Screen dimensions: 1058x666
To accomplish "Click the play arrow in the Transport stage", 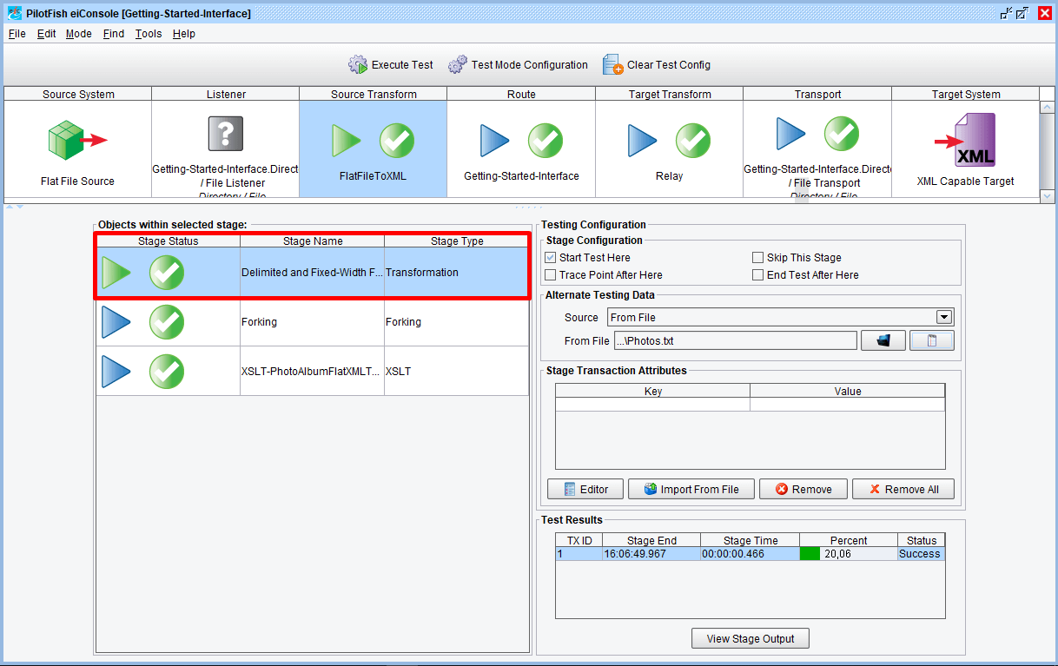I will [x=790, y=134].
